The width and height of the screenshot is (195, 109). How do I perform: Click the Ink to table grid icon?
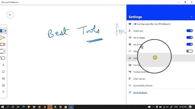pyautogui.click(x=130, y=45)
